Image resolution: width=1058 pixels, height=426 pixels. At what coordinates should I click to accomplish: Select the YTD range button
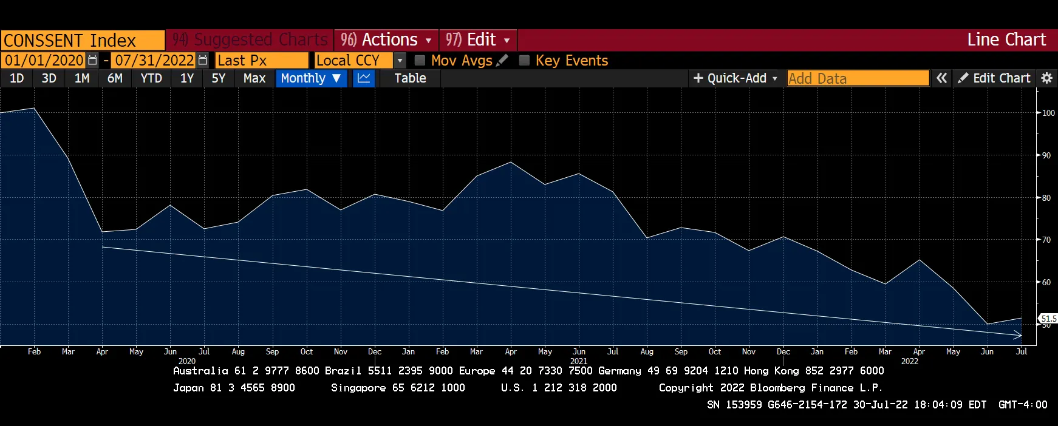click(151, 78)
